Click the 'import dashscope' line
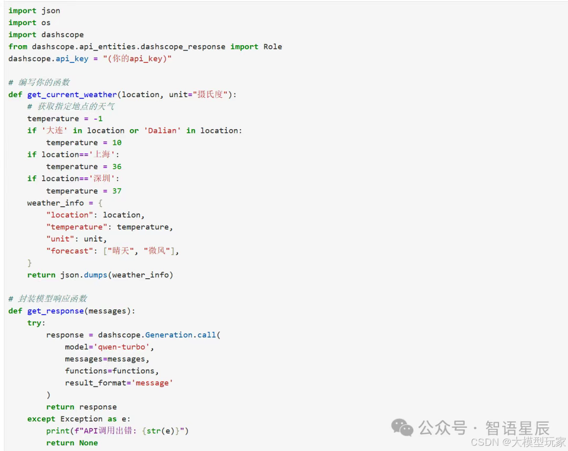This screenshot has width=568, height=451. [46, 35]
